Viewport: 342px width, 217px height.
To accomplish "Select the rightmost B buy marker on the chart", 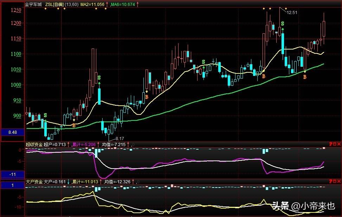I will (x=305, y=77).
